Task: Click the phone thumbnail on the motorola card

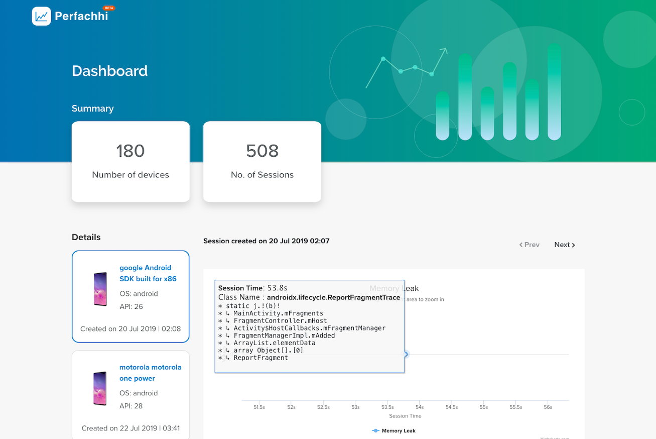Action: click(x=100, y=388)
